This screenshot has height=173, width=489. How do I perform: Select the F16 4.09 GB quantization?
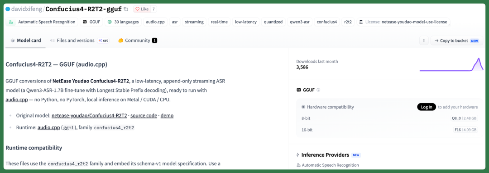(465, 130)
